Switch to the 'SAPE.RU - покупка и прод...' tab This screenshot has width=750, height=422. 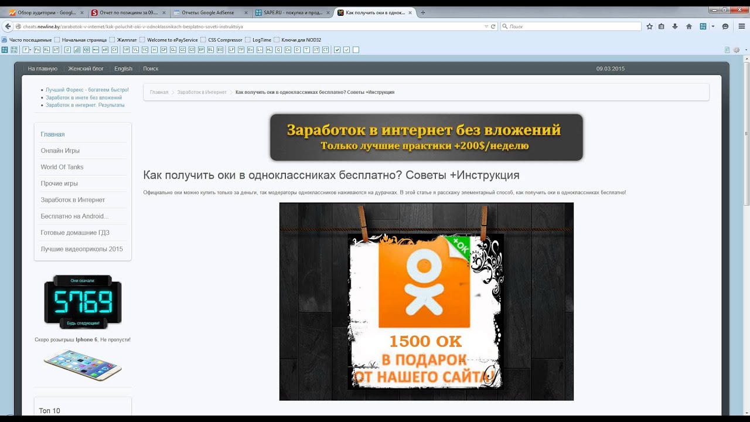coord(294,12)
